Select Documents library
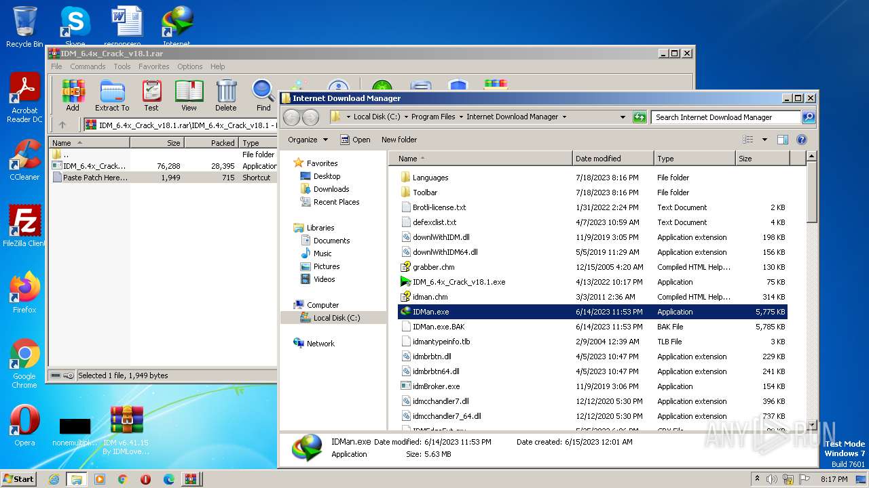 pos(325,241)
